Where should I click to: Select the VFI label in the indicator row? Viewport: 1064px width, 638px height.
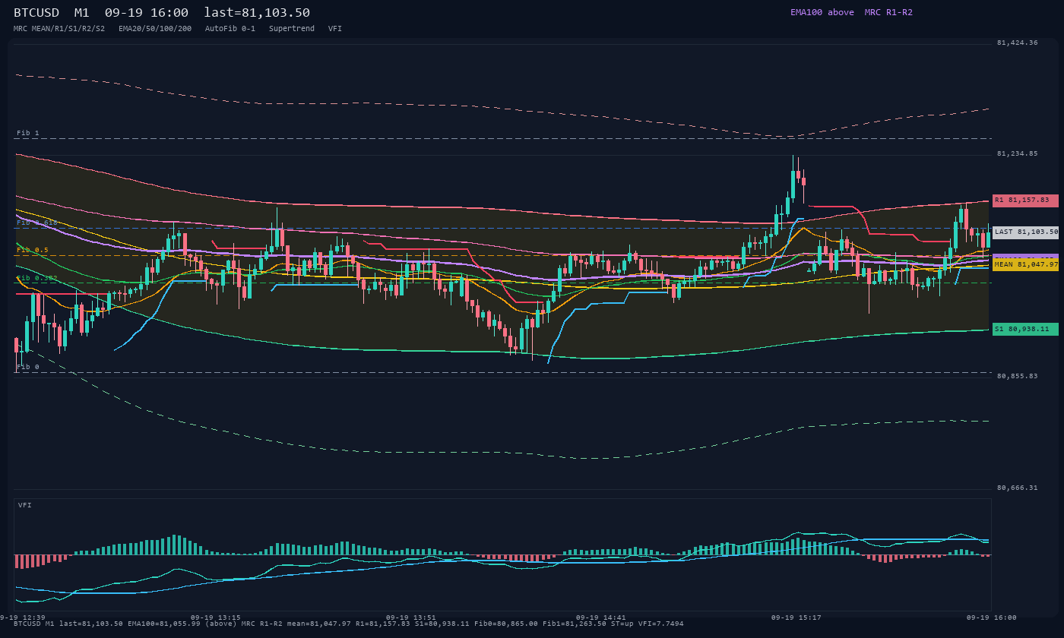[335, 28]
